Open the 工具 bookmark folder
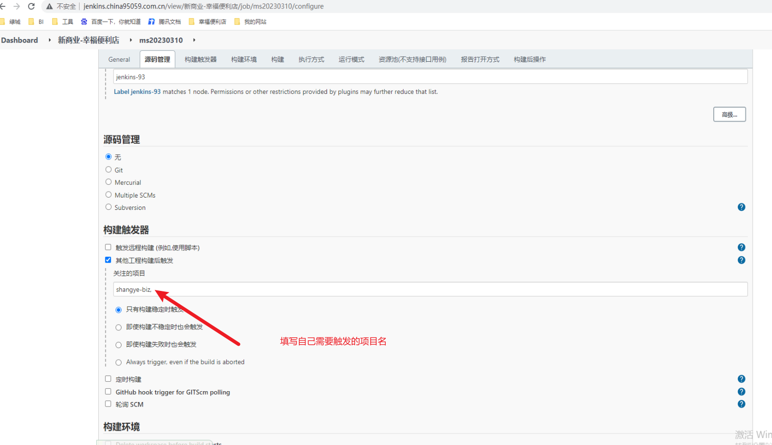The width and height of the screenshot is (772, 445). tap(62, 22)
